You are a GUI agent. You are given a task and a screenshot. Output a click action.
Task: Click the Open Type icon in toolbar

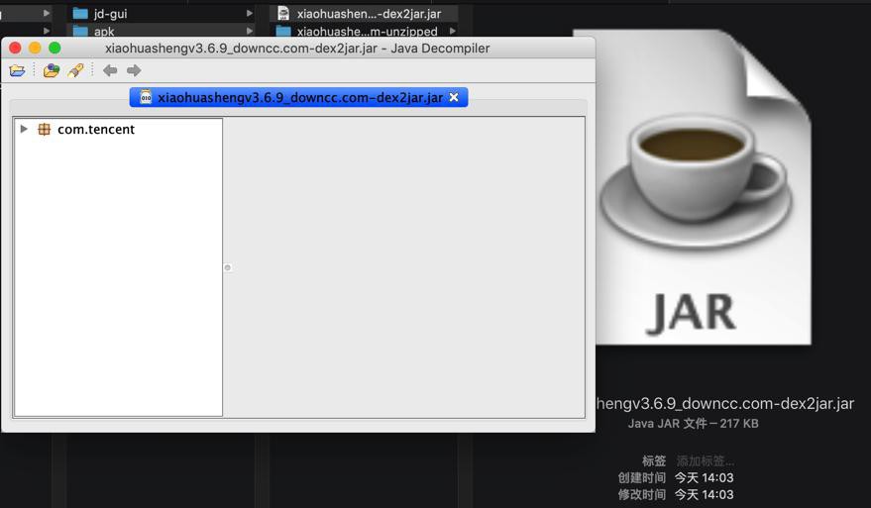point(52,70)
